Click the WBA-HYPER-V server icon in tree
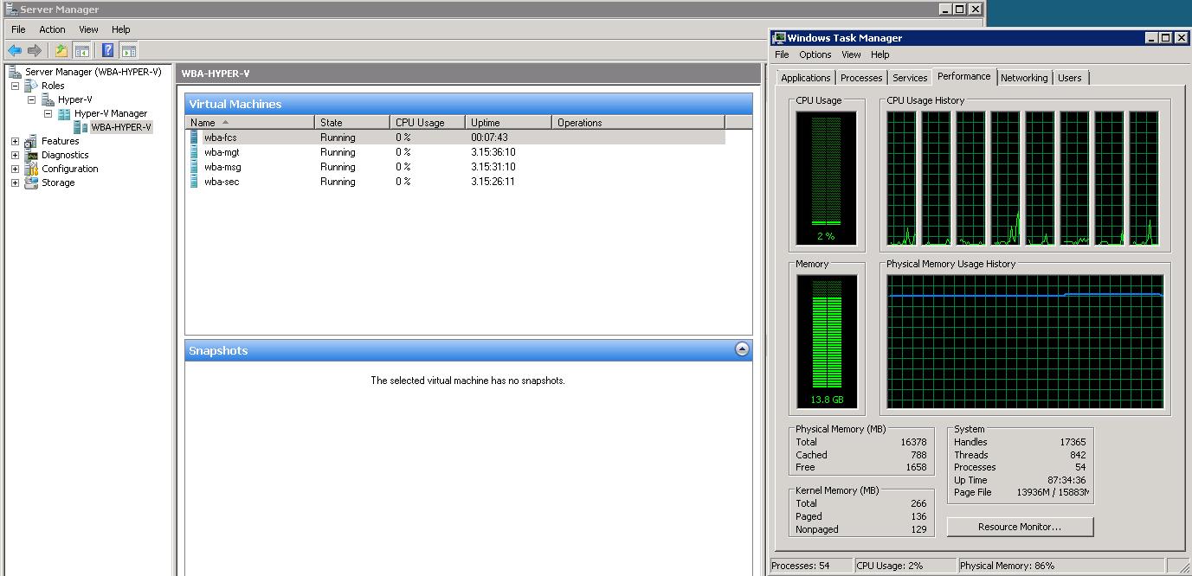1192x576 pixels. pyautogui.click(x=81, y=127)
